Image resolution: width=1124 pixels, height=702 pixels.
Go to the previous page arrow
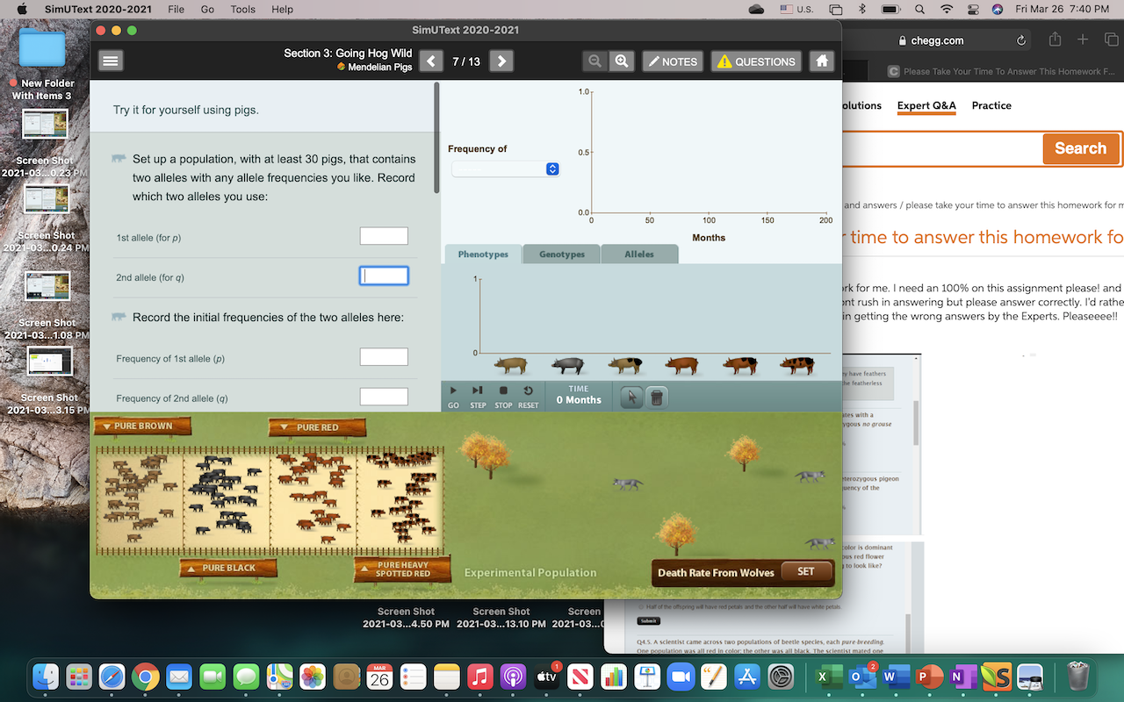click(x=430, y=61)
